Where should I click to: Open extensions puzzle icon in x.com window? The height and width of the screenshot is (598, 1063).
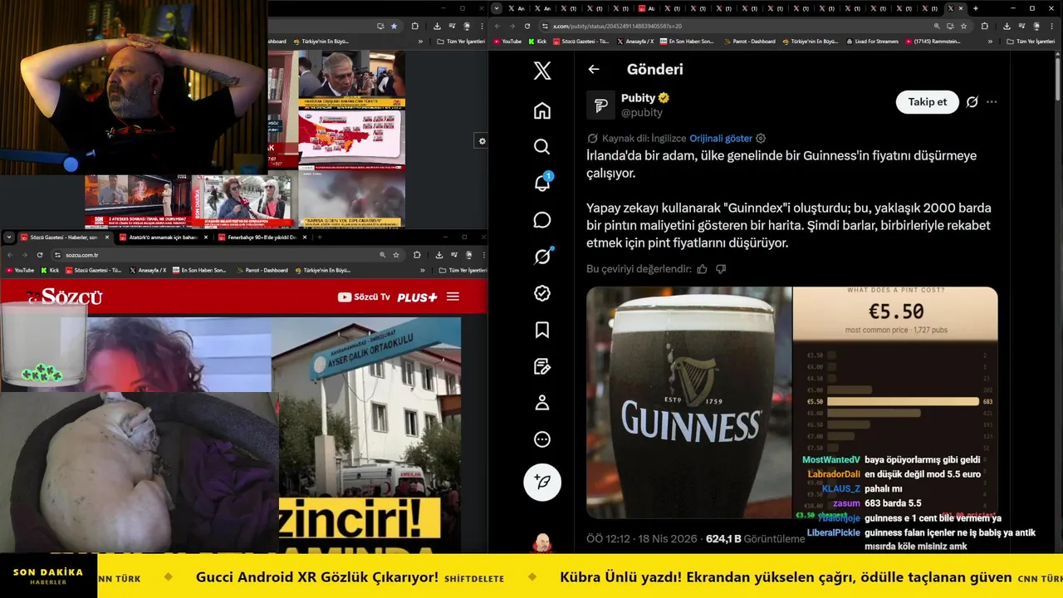point(985,26)
